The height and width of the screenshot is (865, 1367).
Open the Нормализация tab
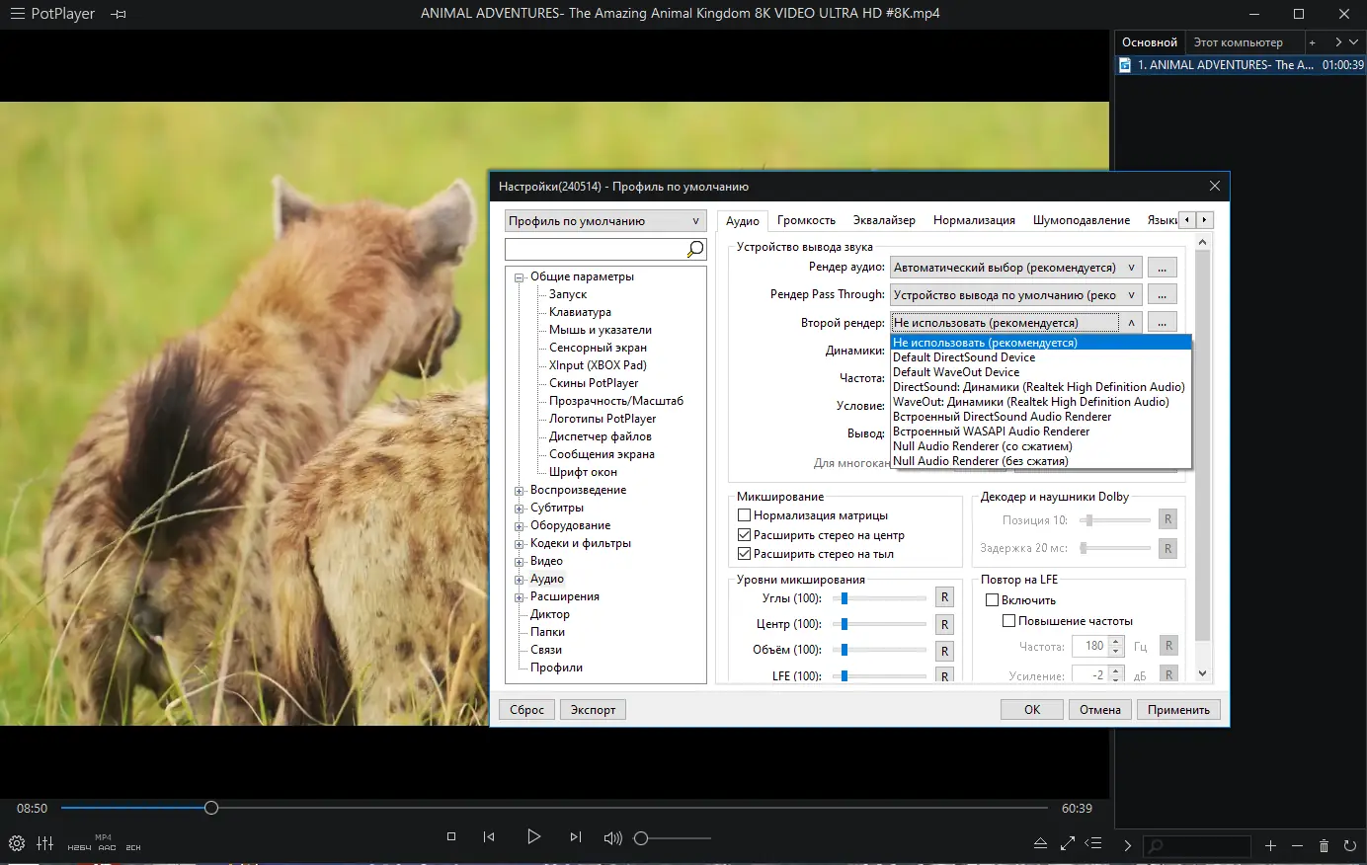pos(974,220)
